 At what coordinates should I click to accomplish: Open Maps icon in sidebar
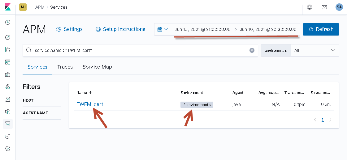(x=8, y=87)
